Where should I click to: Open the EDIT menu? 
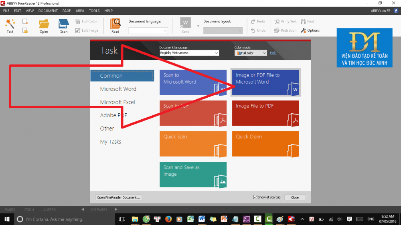18,11
